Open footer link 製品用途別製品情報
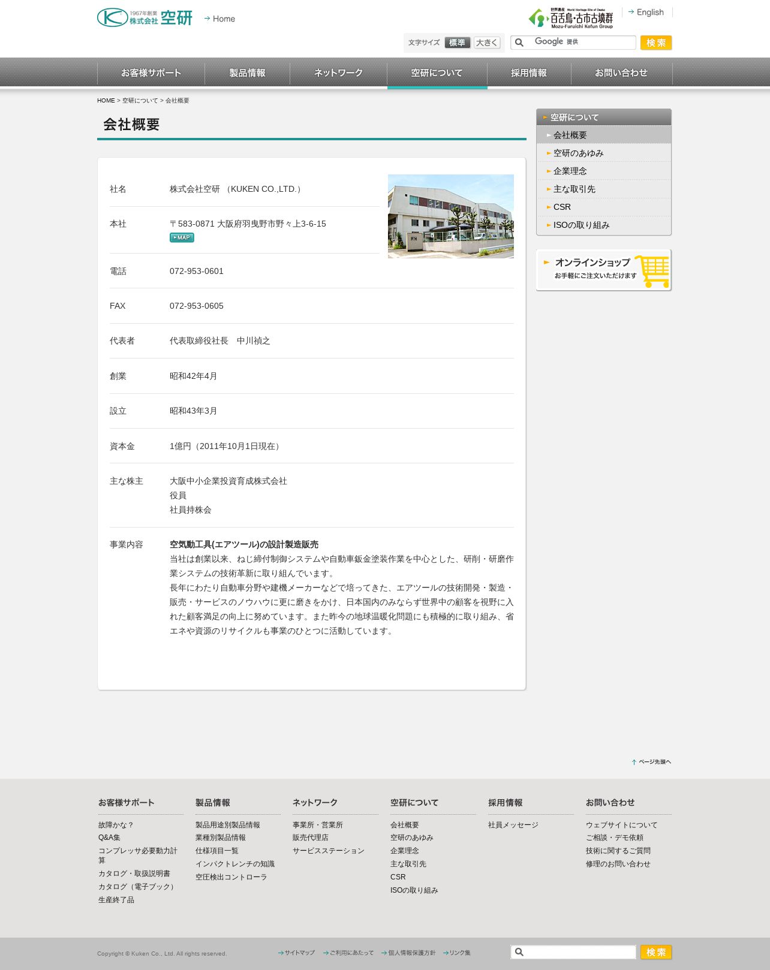Viewport: 770px width, 970px height. click(x=228, y=826)
